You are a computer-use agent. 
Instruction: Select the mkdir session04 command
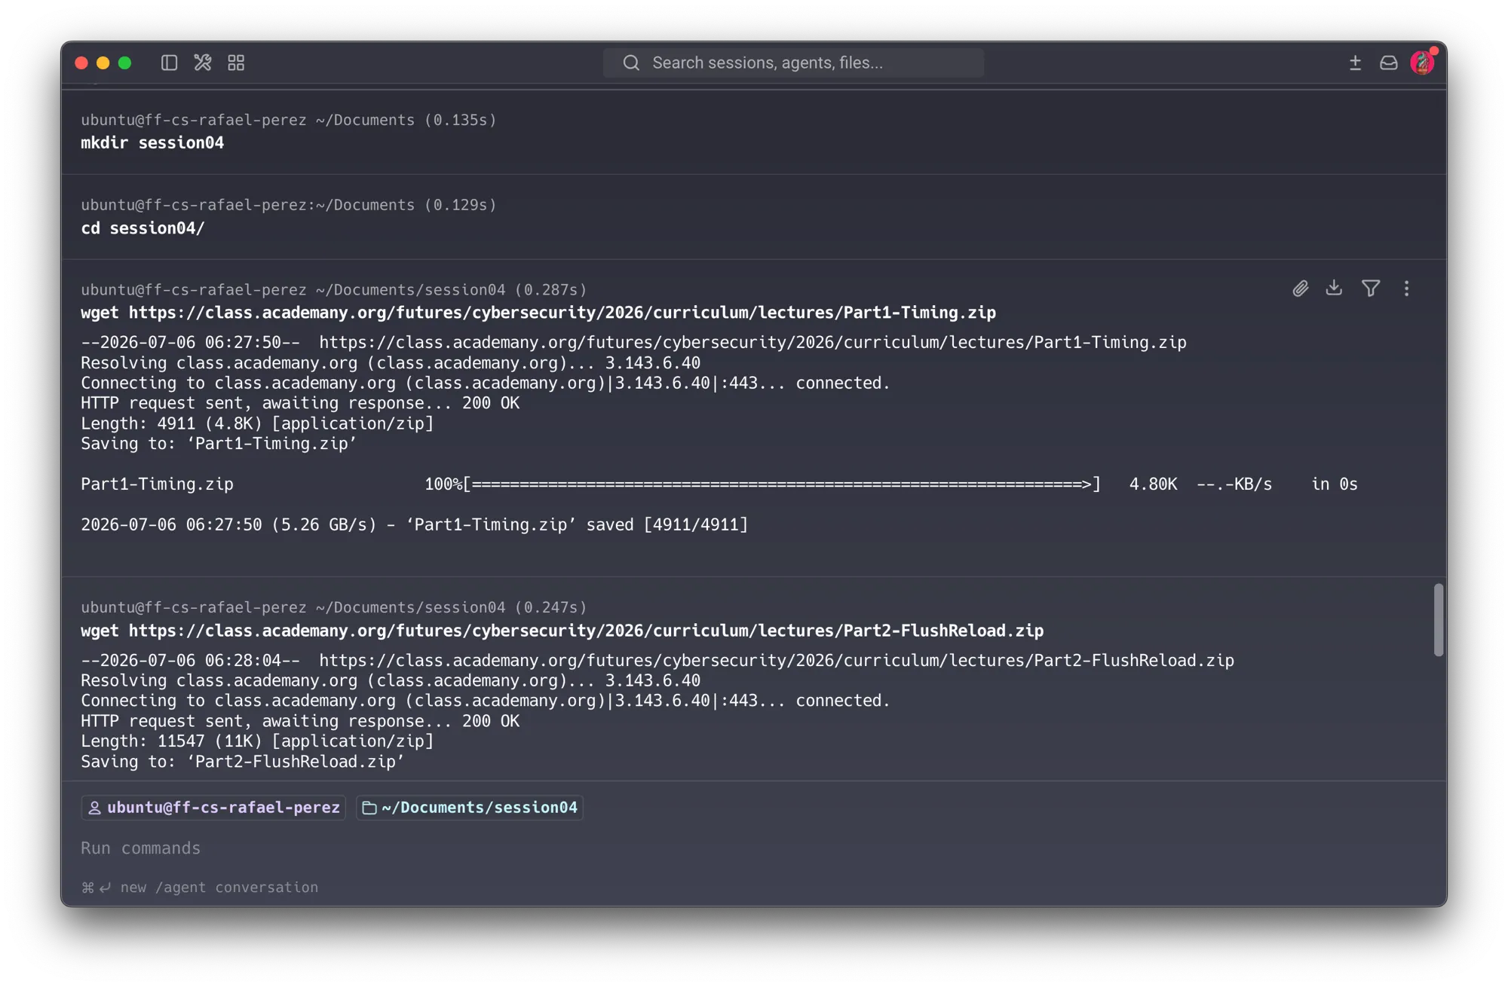pos(152,143)
